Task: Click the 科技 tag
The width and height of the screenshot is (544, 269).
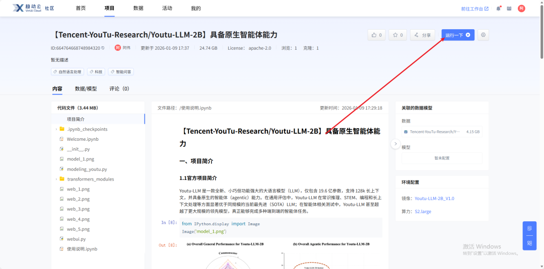Action: click(96, 72)
